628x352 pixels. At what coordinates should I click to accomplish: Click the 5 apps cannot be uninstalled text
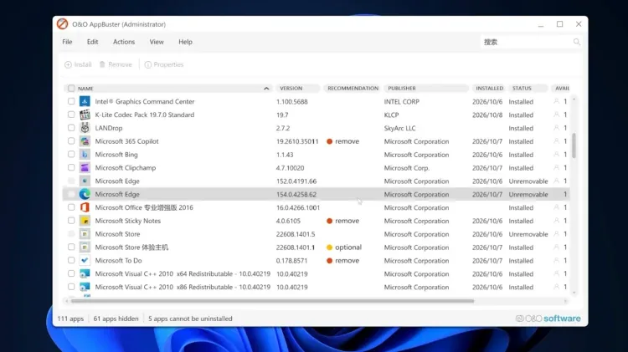pos(190,319)
